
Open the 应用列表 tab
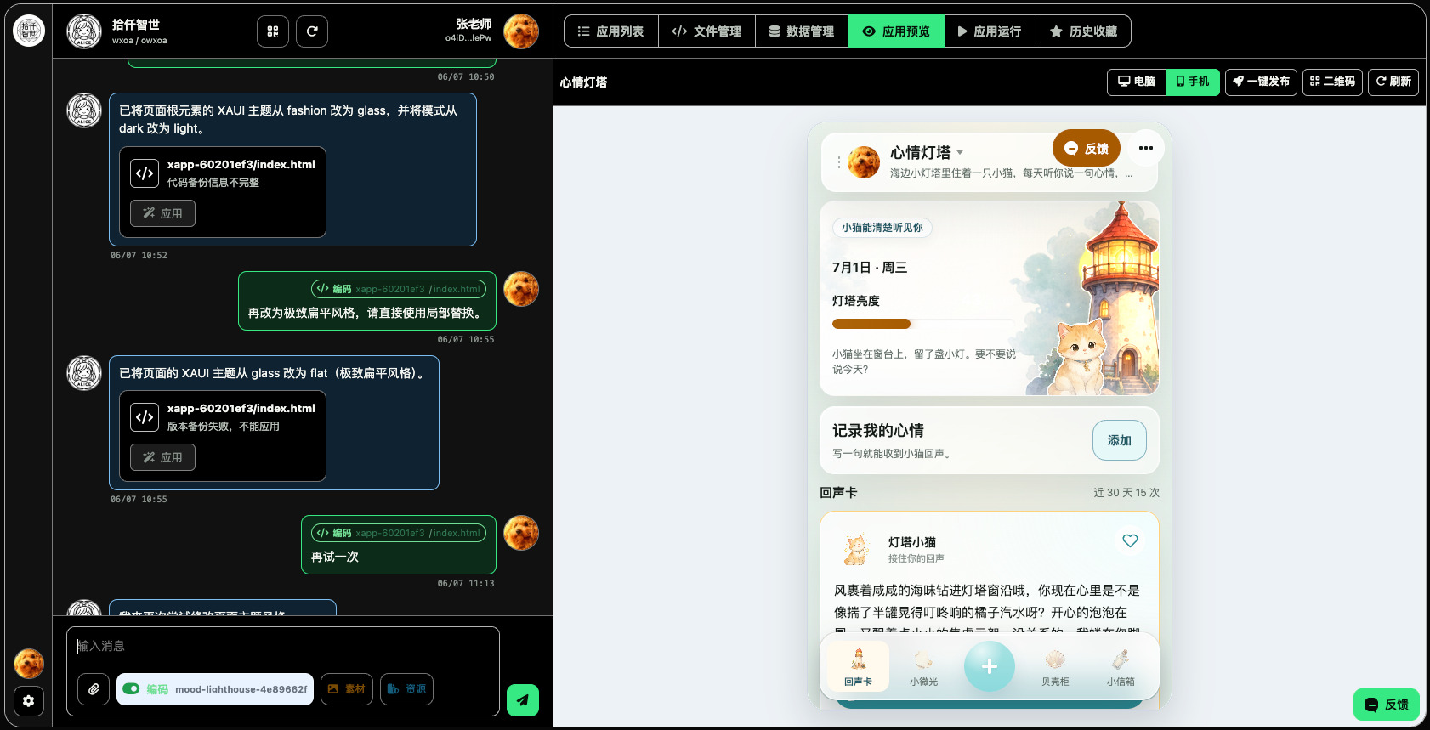pyautogui.click(x=611, y=31)
